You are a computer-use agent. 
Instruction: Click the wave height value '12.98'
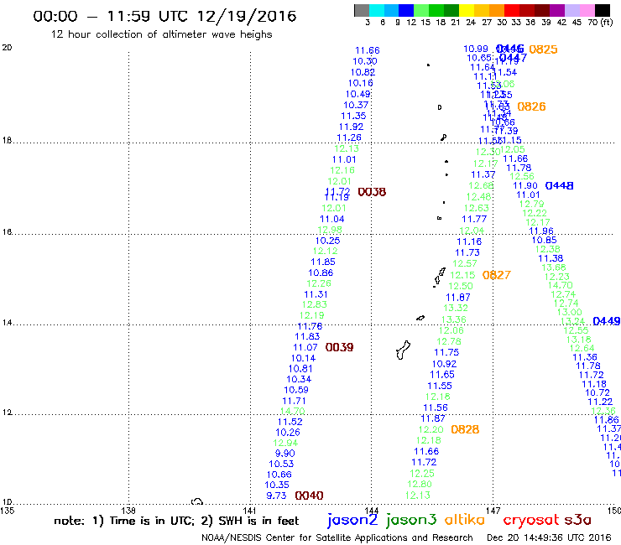pos(330,230)
